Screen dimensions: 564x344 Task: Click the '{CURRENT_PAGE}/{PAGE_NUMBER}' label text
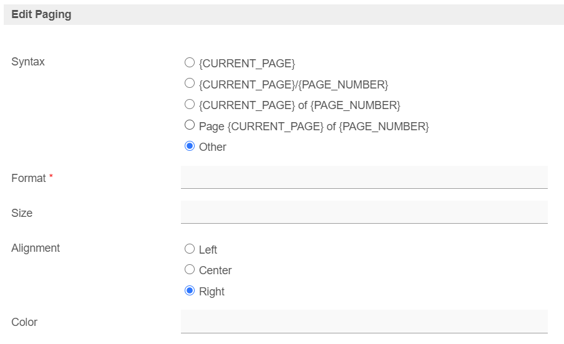pyautogui.click(x=293, y=84)
